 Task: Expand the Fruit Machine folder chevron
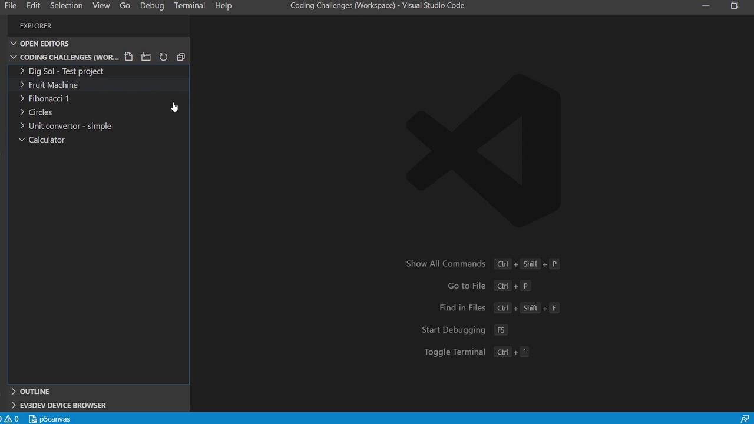[x=22, y=84]
